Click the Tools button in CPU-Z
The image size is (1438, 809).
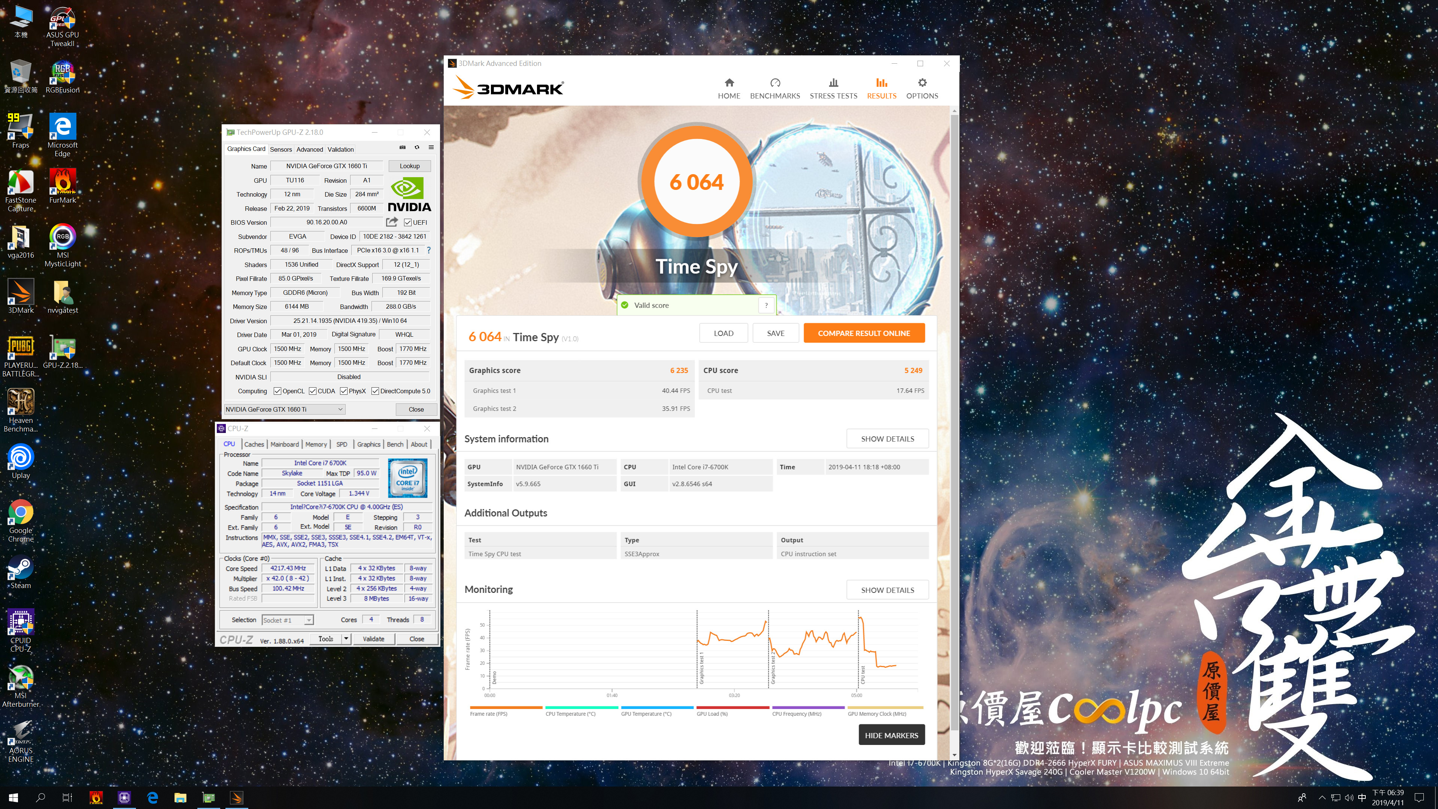coord(326,639)
